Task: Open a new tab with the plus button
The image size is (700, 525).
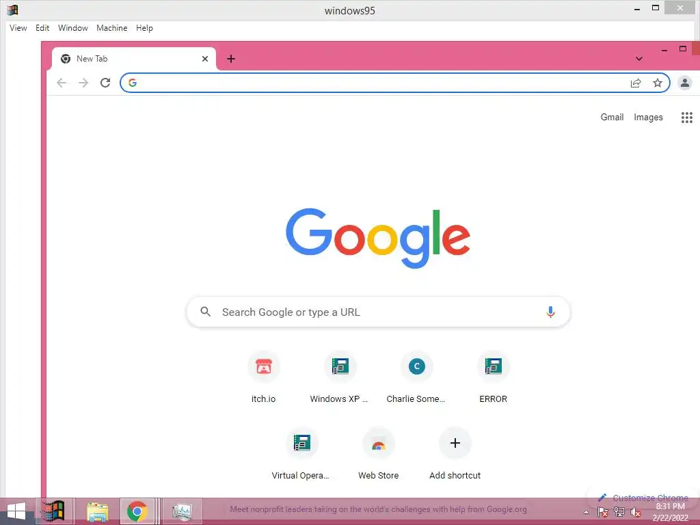Action: (231, 59)
